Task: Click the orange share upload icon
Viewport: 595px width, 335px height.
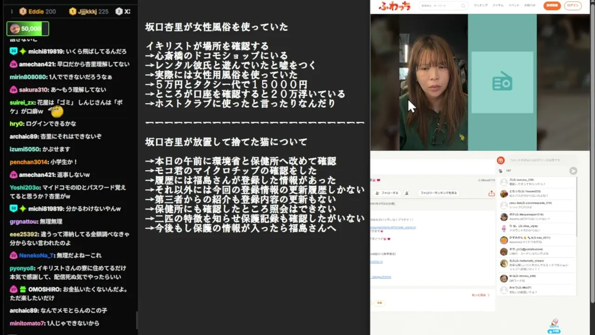Action: [x=491, y=193]
